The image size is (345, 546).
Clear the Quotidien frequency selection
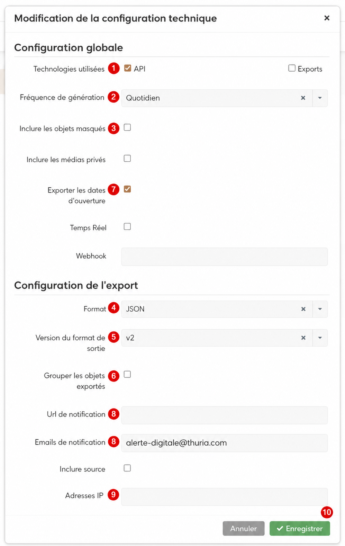[x=303, y=98]
